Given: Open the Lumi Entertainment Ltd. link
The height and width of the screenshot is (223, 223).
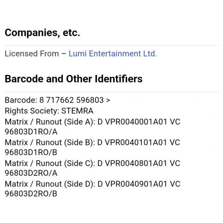Looking at the screenshot, I should point(113,54).
